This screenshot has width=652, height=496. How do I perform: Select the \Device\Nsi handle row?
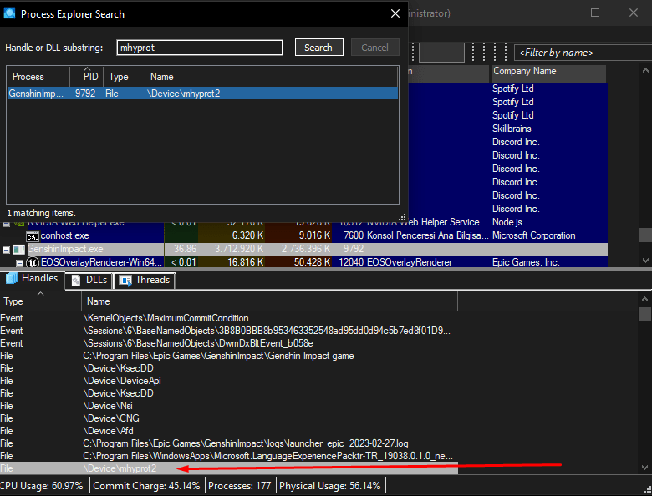(x=229, y=406)
